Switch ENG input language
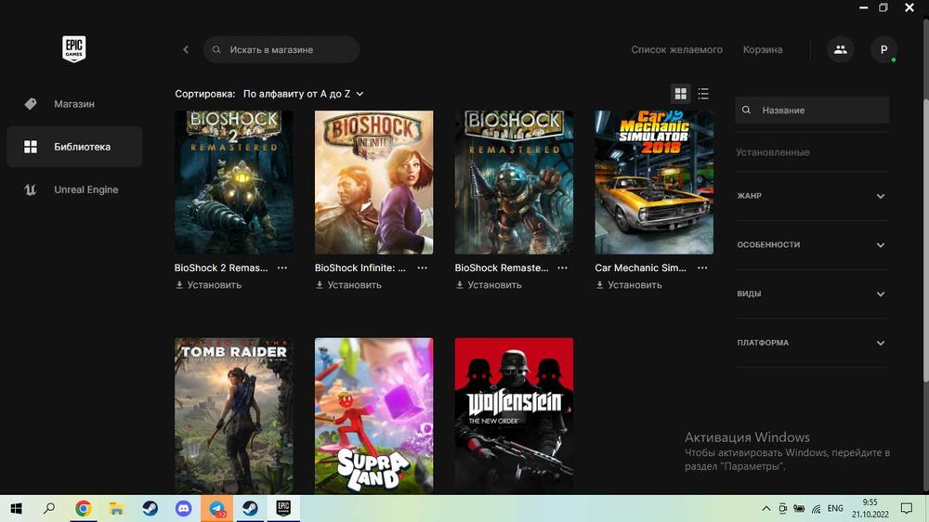Image resolution: width=929 pixels, height=522 pixels. coord(835,508)
